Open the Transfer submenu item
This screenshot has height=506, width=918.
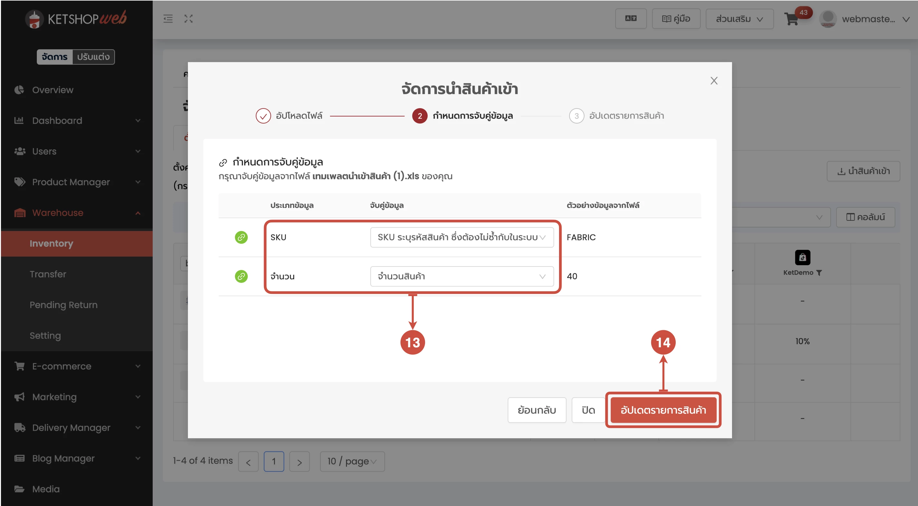[48, 274]
